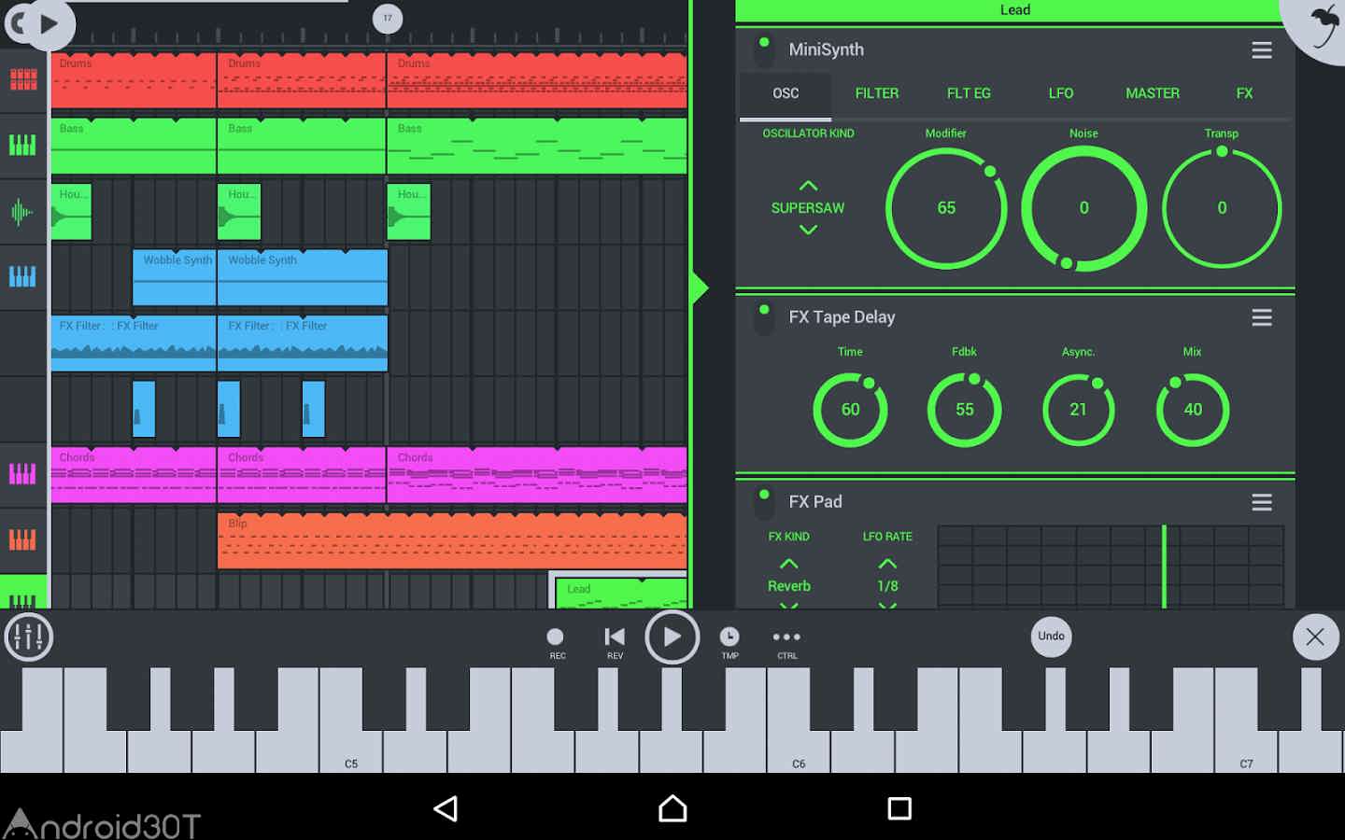
Task: Switch to the FX tab in MiniSynth
Action: pos(1244,93)
